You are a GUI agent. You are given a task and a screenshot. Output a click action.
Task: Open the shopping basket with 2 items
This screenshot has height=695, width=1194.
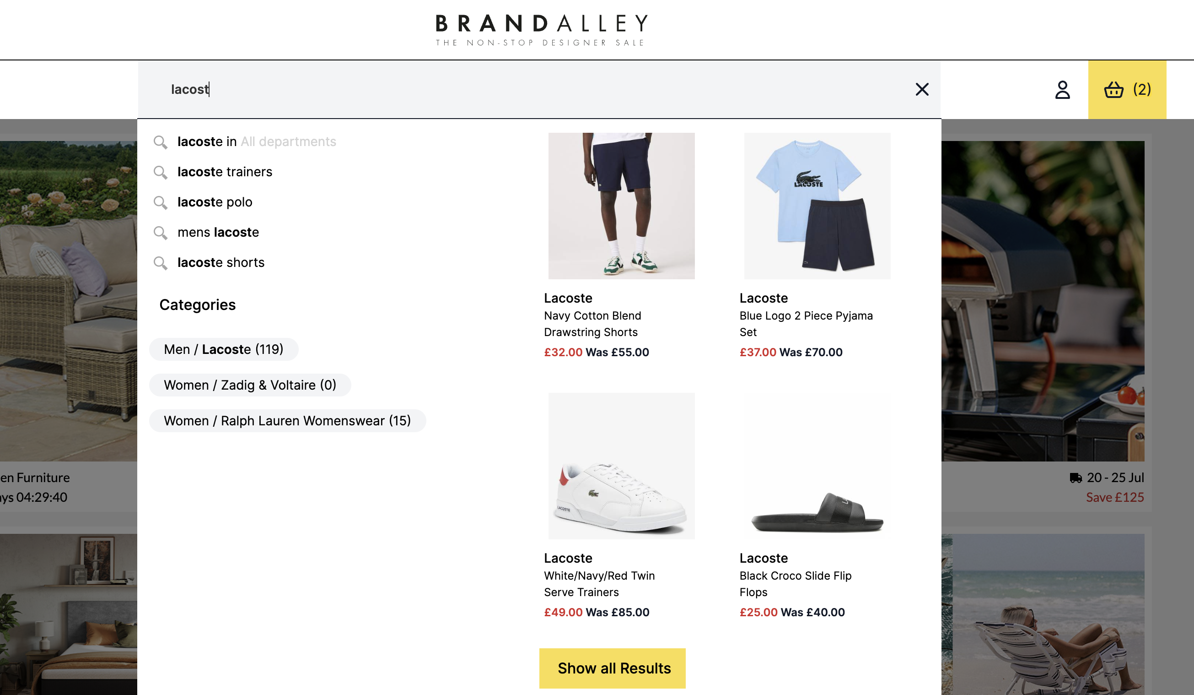tap(1127, 90)
